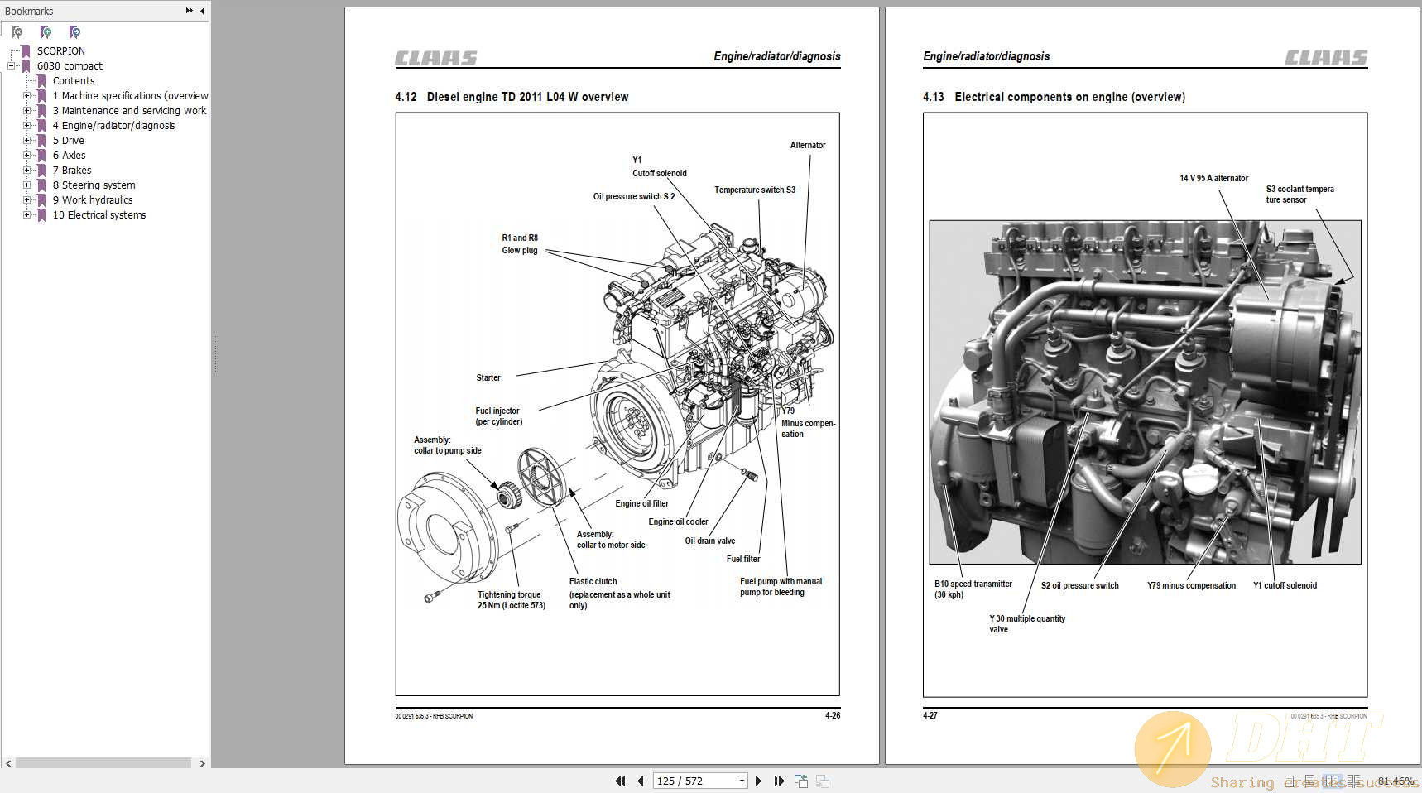Click the 'Fuel pump with manual pump for bleeding' label
The image size is (1422, 793).
coord(781,586)
